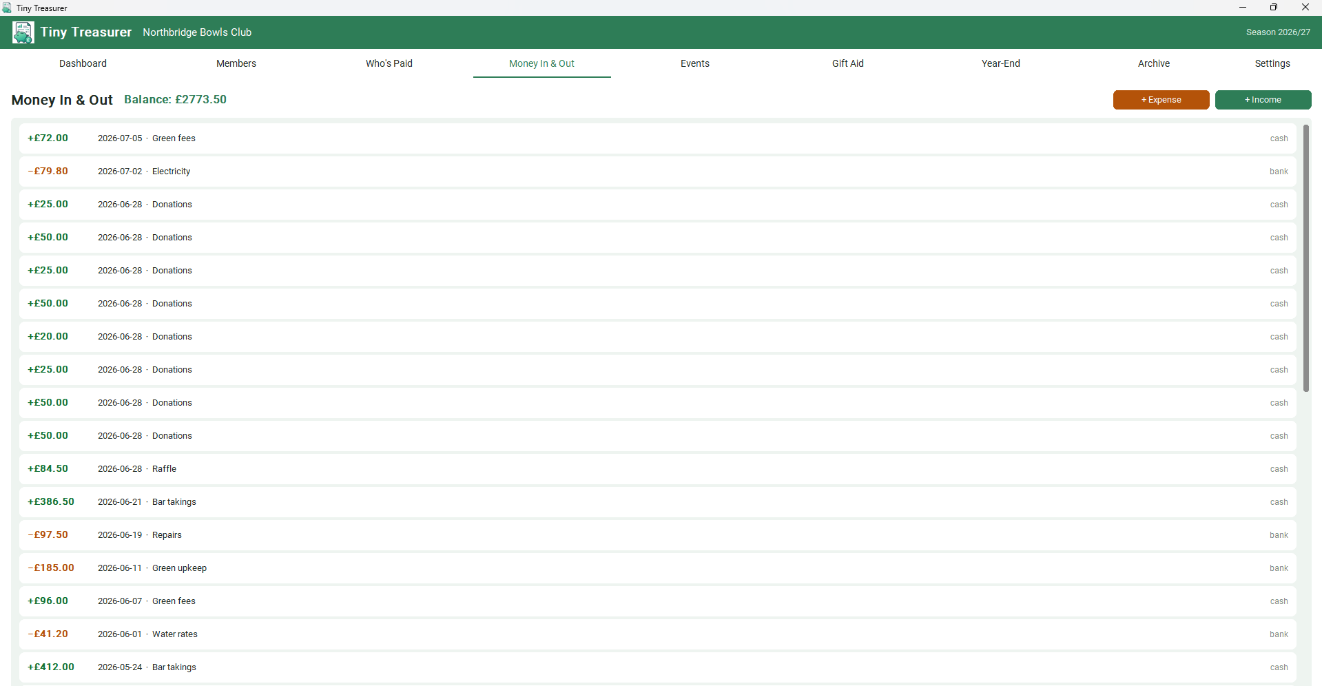This screenshot has width=1322, height=686.
Task: Select the Green upkeep expense entry
Action: click(x=657, y=568)
